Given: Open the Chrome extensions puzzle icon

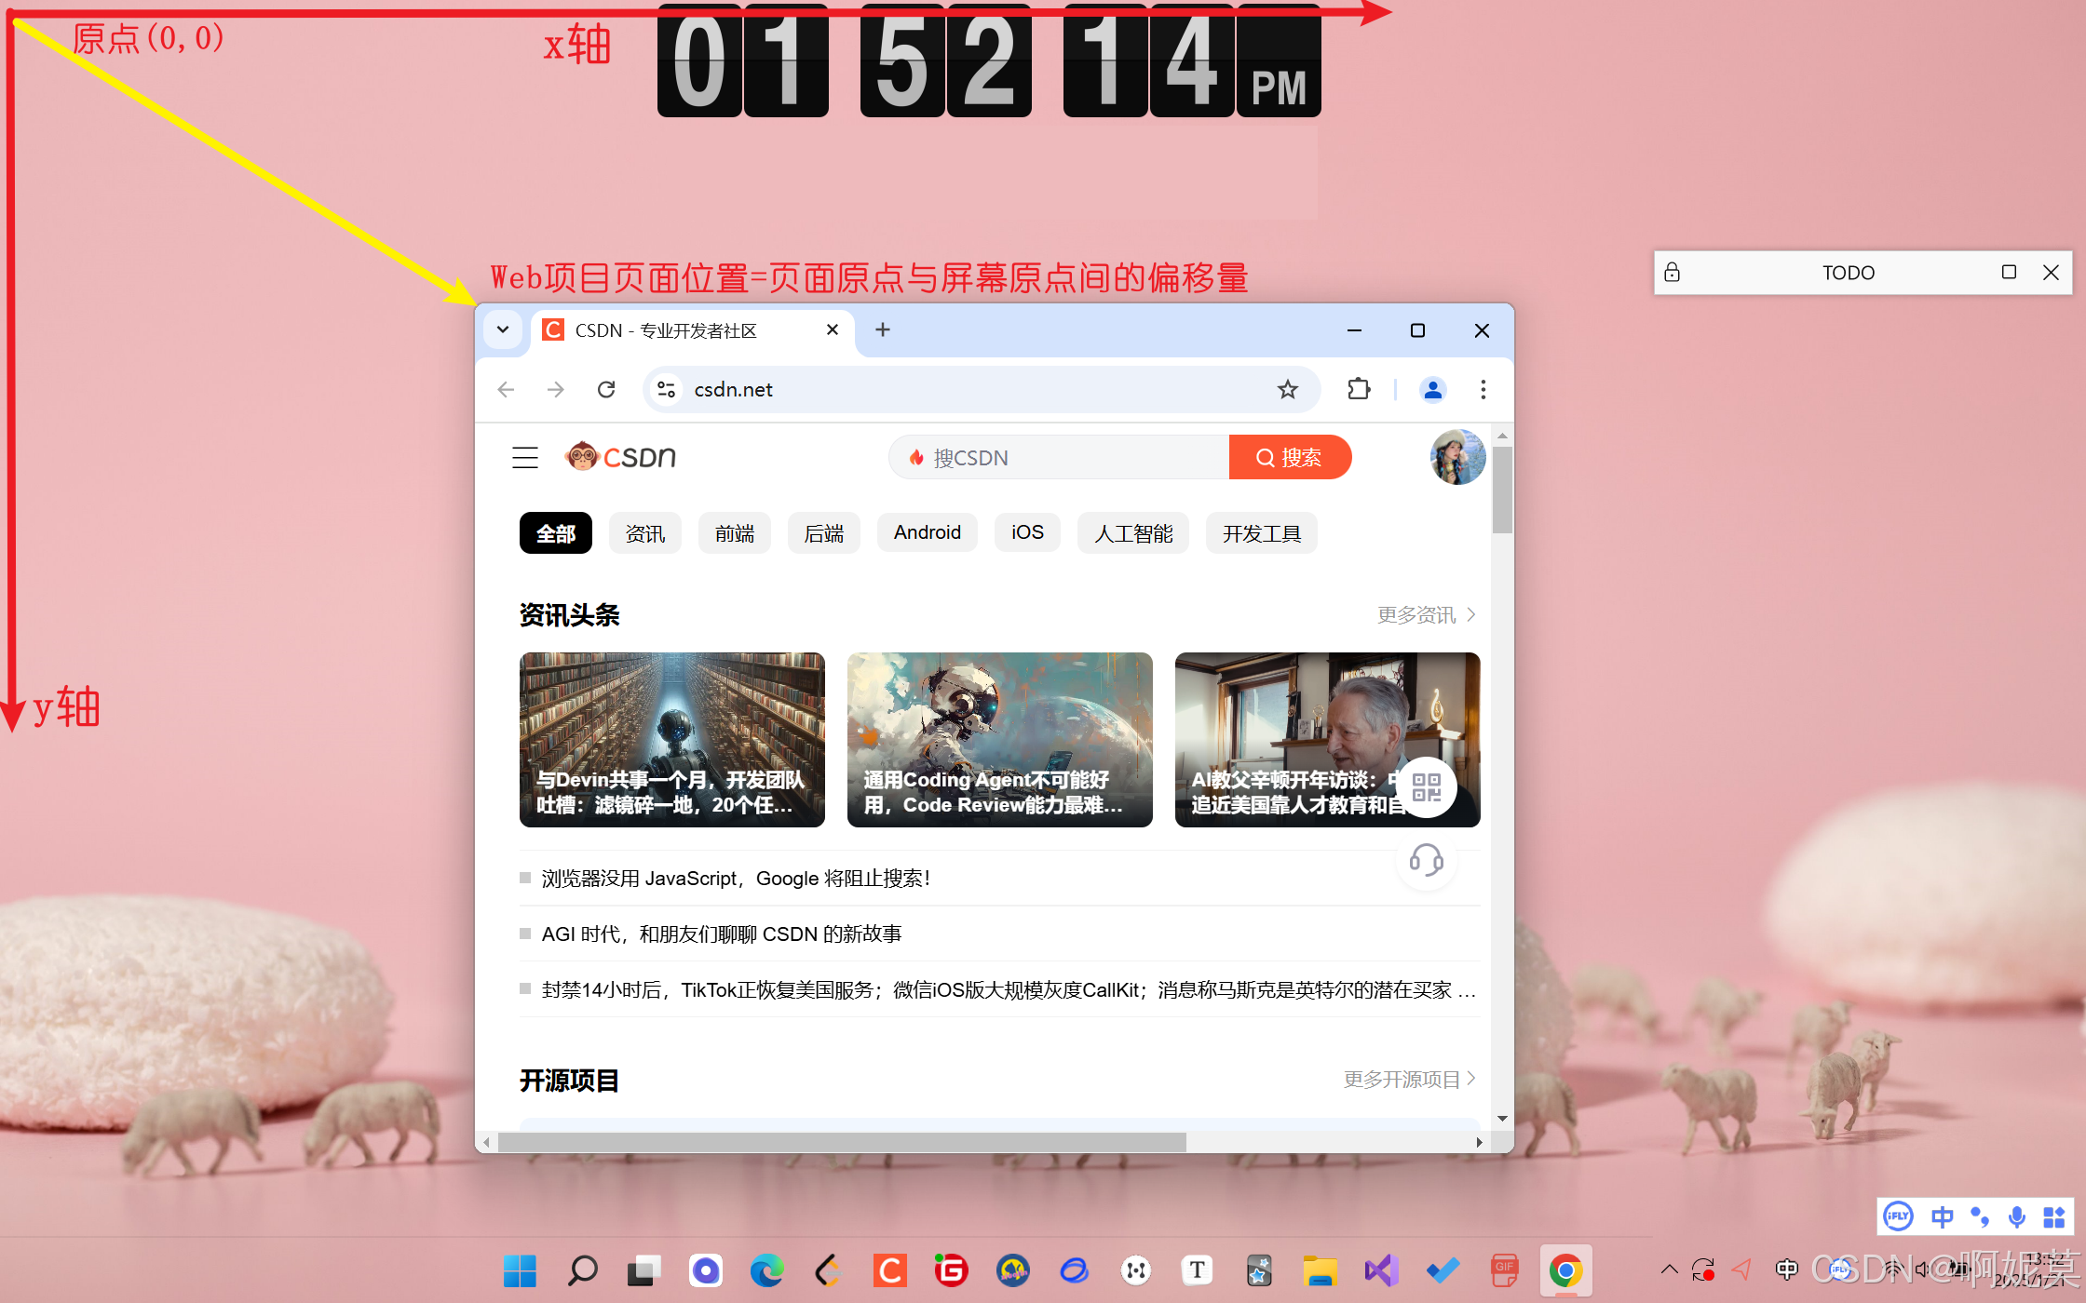Looking at the screenshot, I should pyautogui.click(x=1359, y=389).
